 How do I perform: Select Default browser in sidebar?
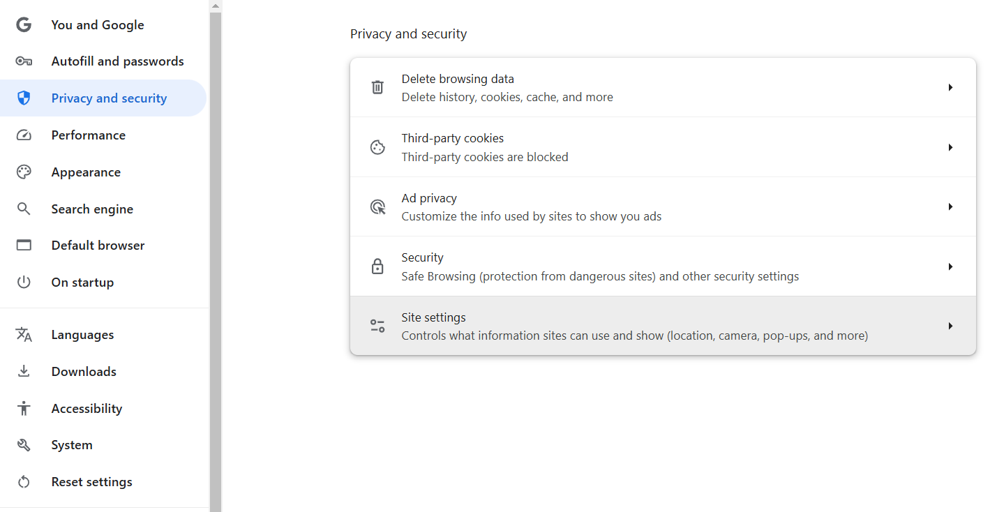[98, 246]
